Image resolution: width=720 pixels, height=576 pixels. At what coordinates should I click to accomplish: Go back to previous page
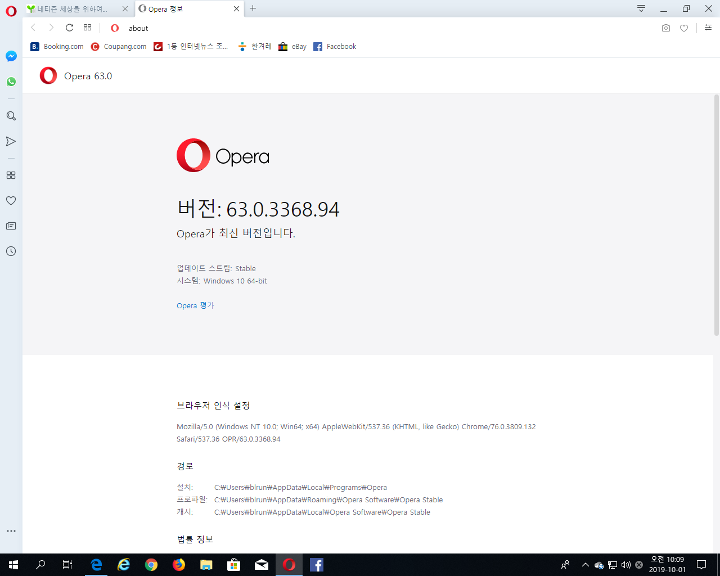[33, 28]
